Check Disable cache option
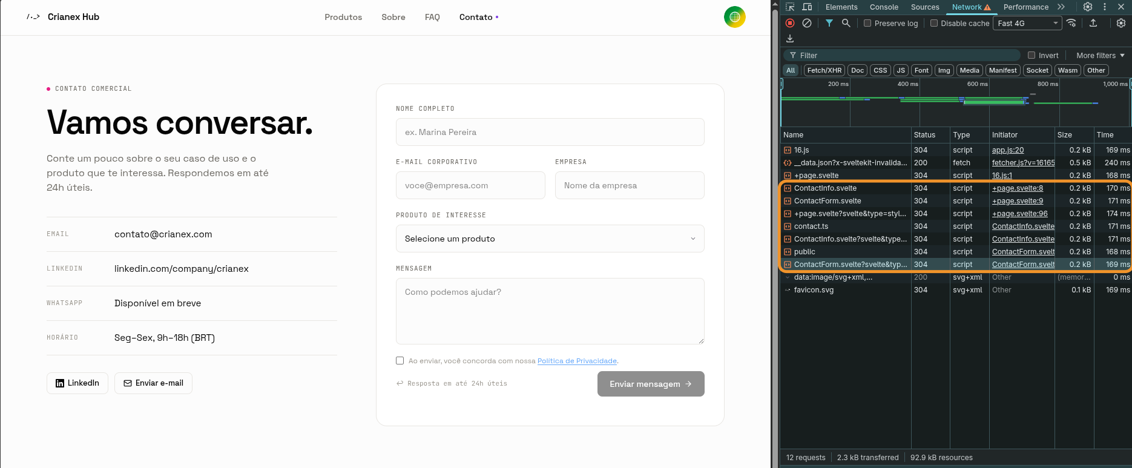The height and width of the screenshot is (468, 1132). [x=934, y=23]
